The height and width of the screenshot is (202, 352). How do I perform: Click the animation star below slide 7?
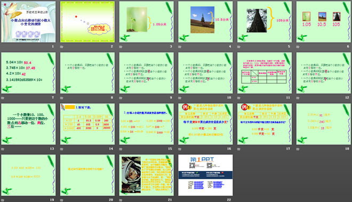tap(3, 98)
